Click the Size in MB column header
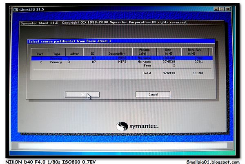The width and height of the screenshot is (245, 164). click(168, 51)
